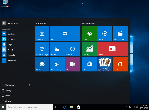Open the Xbox tile
Screen dimensions: 149x110
(89, 34)
